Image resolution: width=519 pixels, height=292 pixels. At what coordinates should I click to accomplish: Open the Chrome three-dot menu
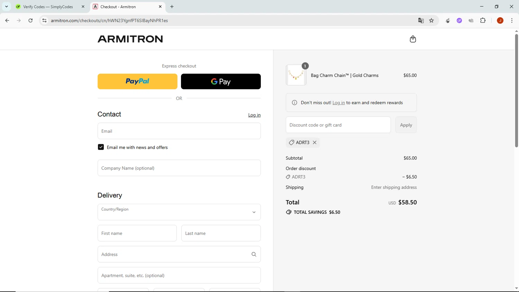tap(512, 21)
